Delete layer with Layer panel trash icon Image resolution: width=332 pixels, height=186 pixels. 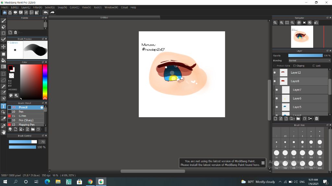pos(316,119)
